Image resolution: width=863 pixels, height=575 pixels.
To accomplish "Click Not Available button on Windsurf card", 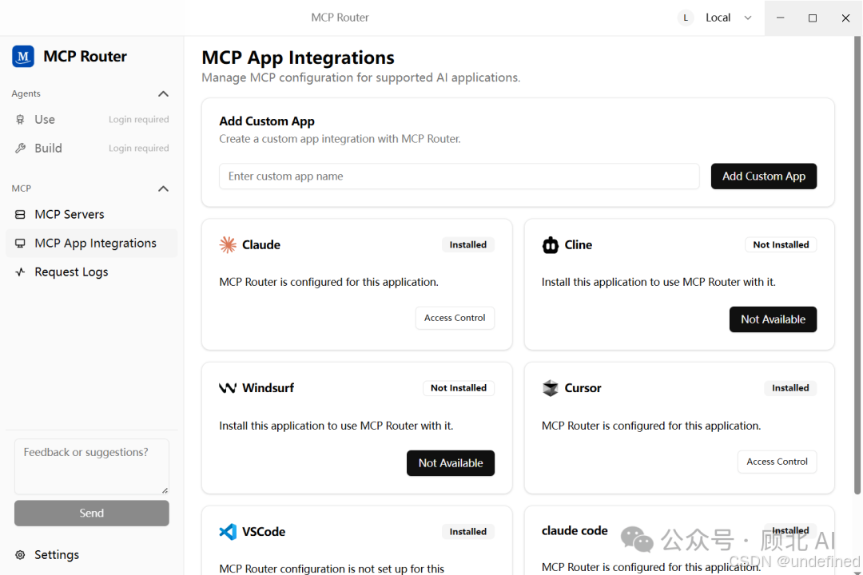I will click(450, 463).
